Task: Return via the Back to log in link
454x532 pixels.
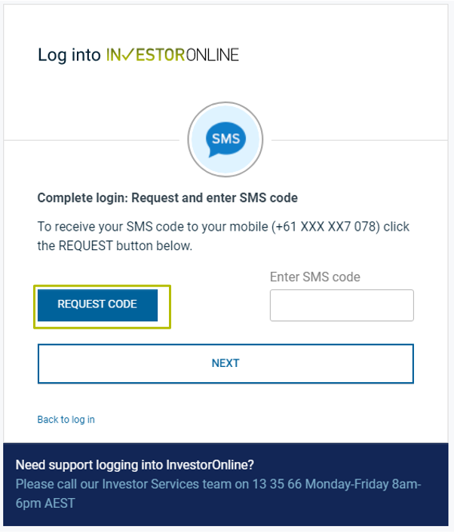Action: [66, 420]
